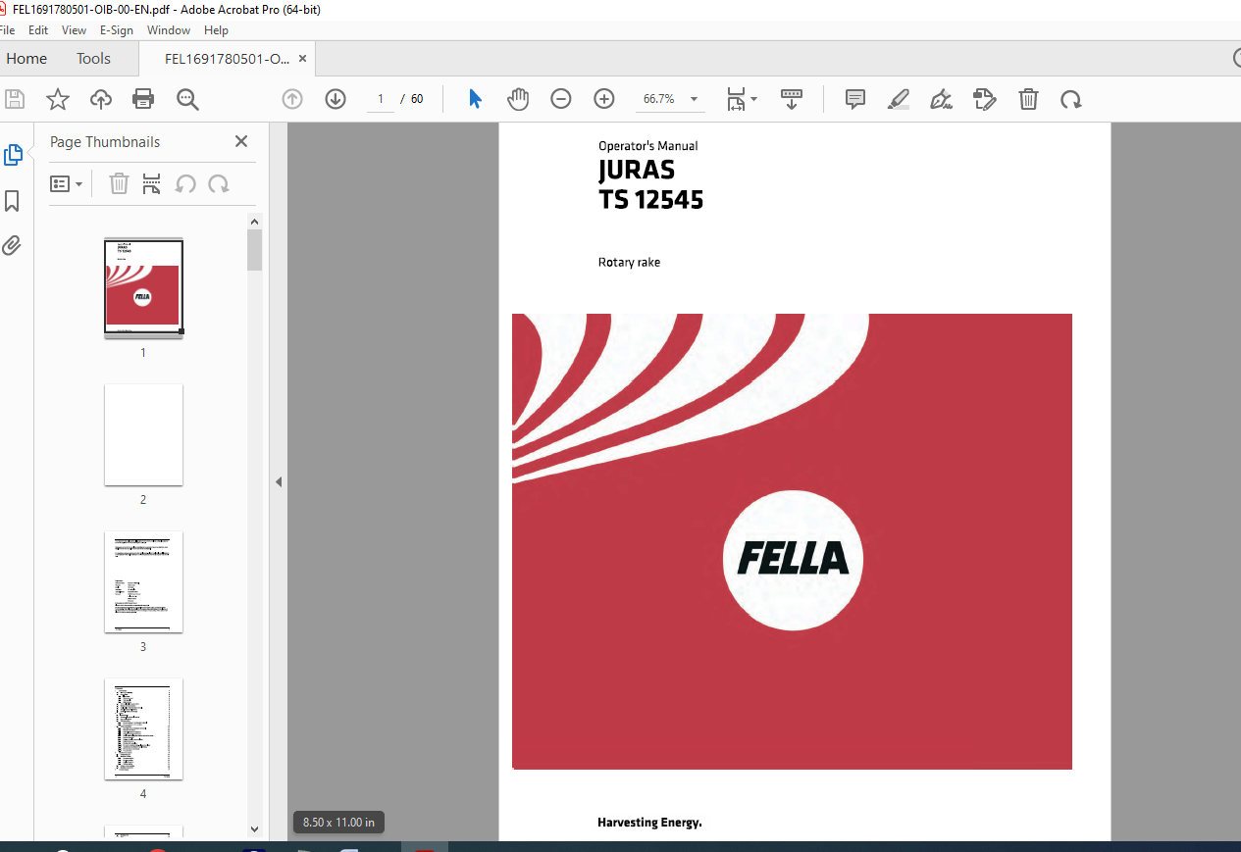The image size is (1241, 852).
Task: Open the Find text magnifier tool
Action: point(187,99)
